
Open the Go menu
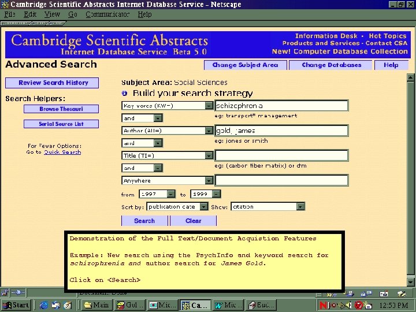[72, 14]
